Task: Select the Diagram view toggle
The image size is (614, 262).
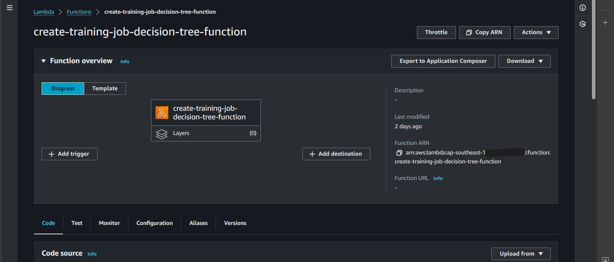Action: pyautogui.click(x=63, y=88)
